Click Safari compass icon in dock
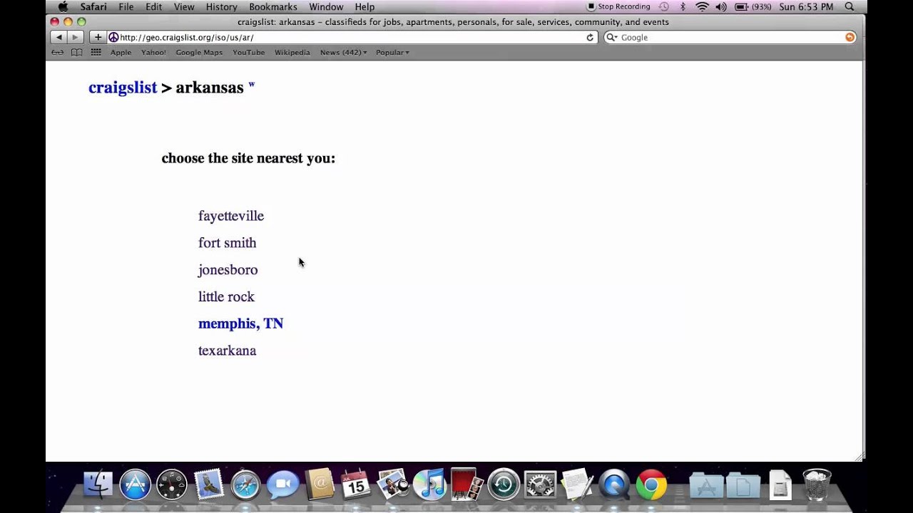 click(x=246, y=484)
